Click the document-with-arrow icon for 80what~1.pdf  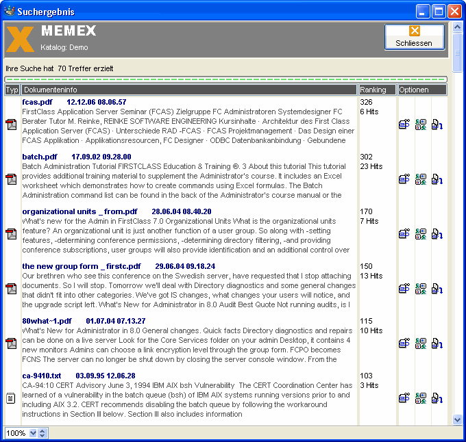coord(437,343)
